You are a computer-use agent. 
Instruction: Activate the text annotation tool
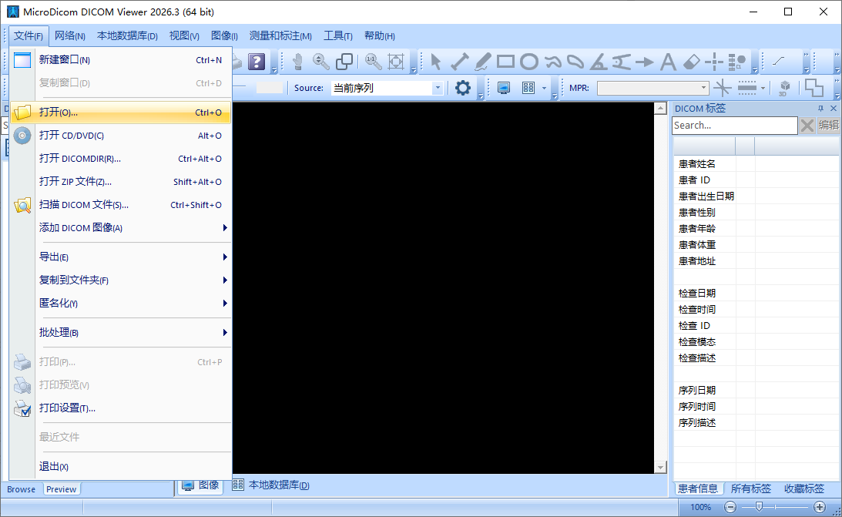[x=667, y=62]
